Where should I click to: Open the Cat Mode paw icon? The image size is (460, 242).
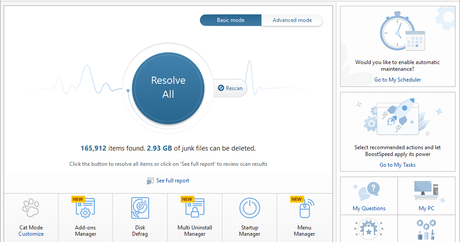click(31, 208)
